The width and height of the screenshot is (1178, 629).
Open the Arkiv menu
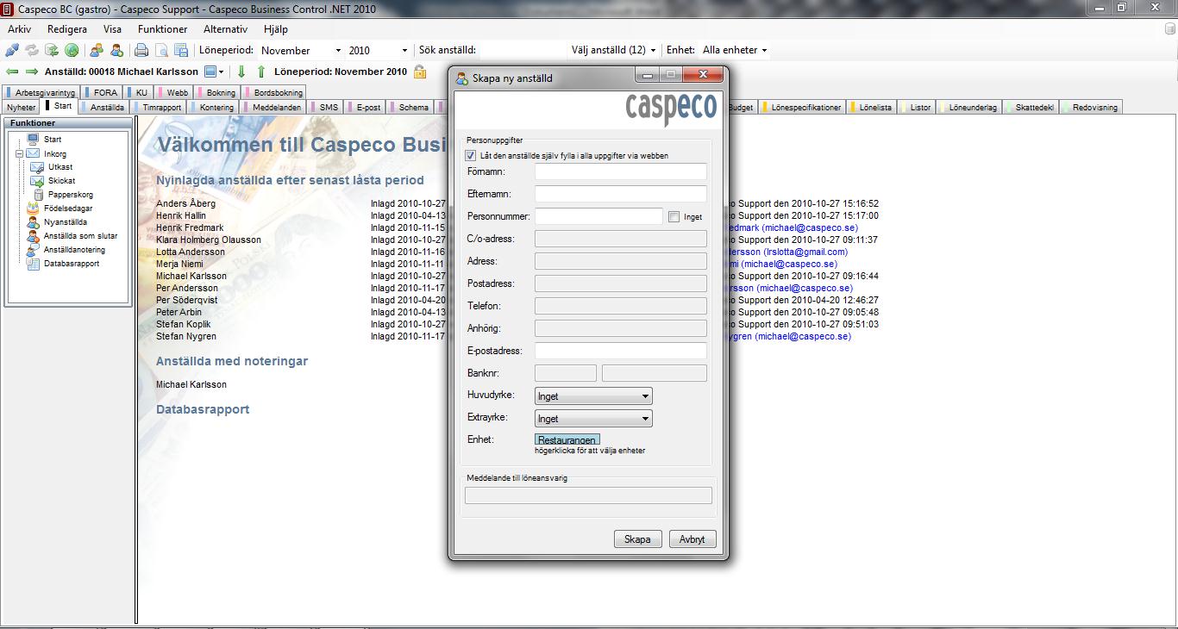click(20, 29)
